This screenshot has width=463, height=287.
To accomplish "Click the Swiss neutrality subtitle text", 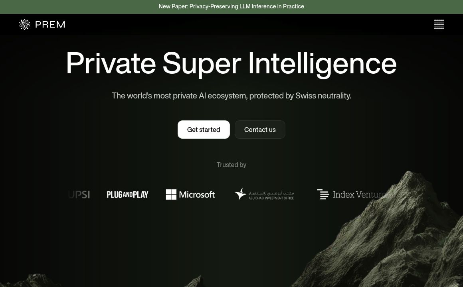I will pos(231,96).
